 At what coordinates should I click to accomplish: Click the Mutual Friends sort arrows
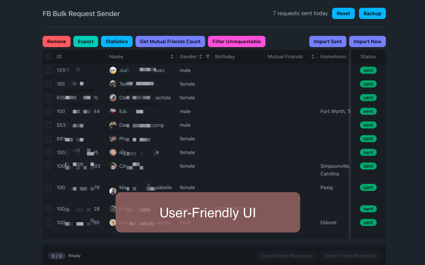pyautogui.click(x=312, y=57)
